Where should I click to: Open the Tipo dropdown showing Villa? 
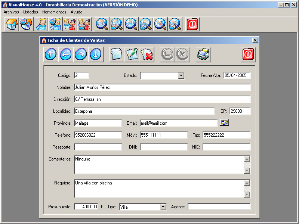click(x=163, y=207)
